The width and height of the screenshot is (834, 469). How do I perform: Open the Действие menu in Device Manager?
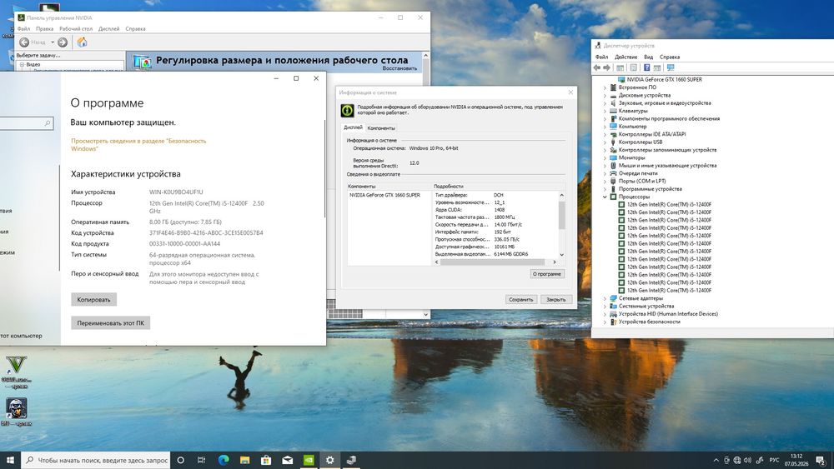tap(626, 57)
